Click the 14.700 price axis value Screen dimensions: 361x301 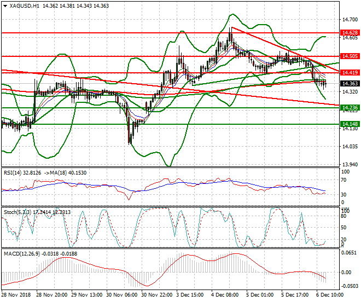(x=350, y=20)
